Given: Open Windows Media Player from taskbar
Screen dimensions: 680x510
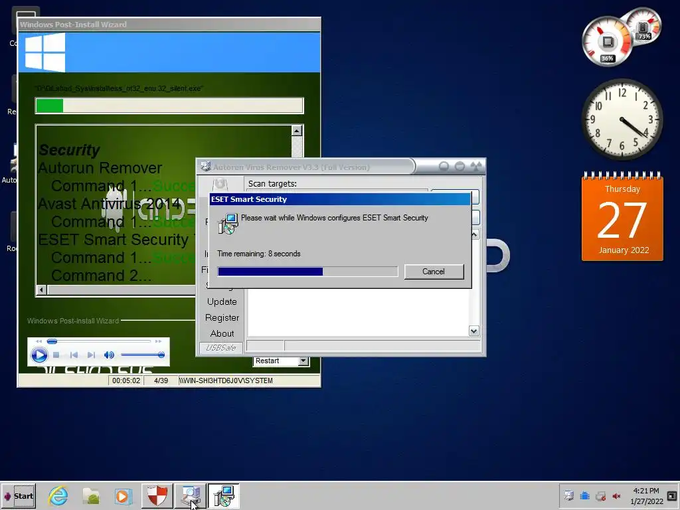Looking at the screenshot, I should (123, 496).
